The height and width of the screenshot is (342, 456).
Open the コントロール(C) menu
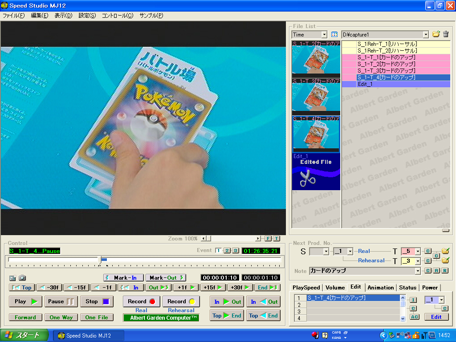click(117, 16)
